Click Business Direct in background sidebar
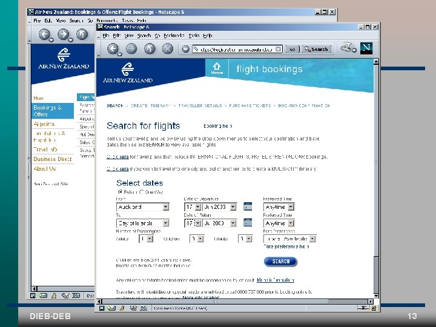Image resolution: width=436 pixels, height=327 pixels. 53,159
